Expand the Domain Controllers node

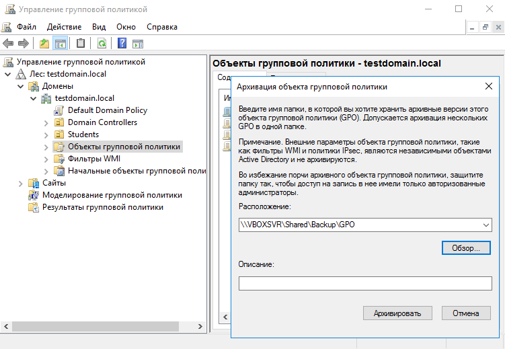pyautogui.click(x=46, y=122)
